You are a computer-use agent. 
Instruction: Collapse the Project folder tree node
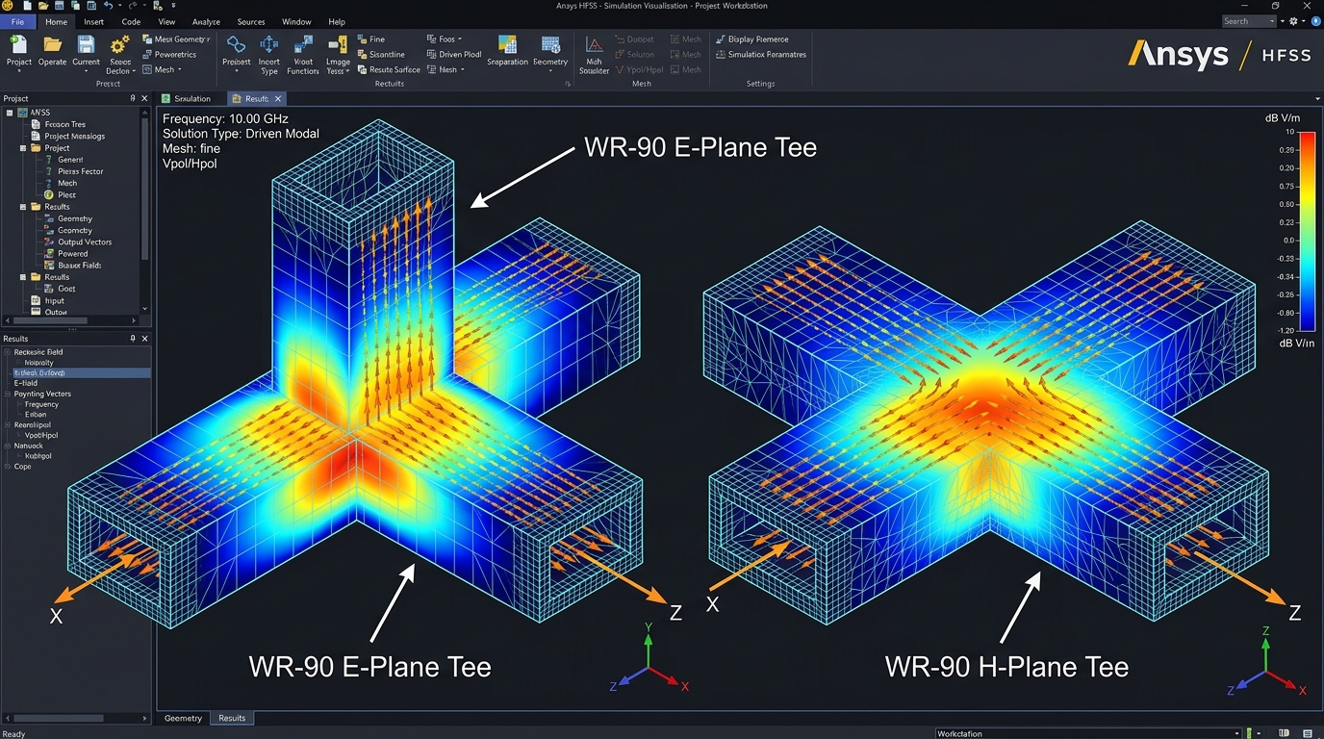pos(24,148)
